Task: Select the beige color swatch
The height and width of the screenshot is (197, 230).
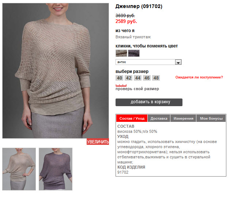Action: (x=121, y=53)
